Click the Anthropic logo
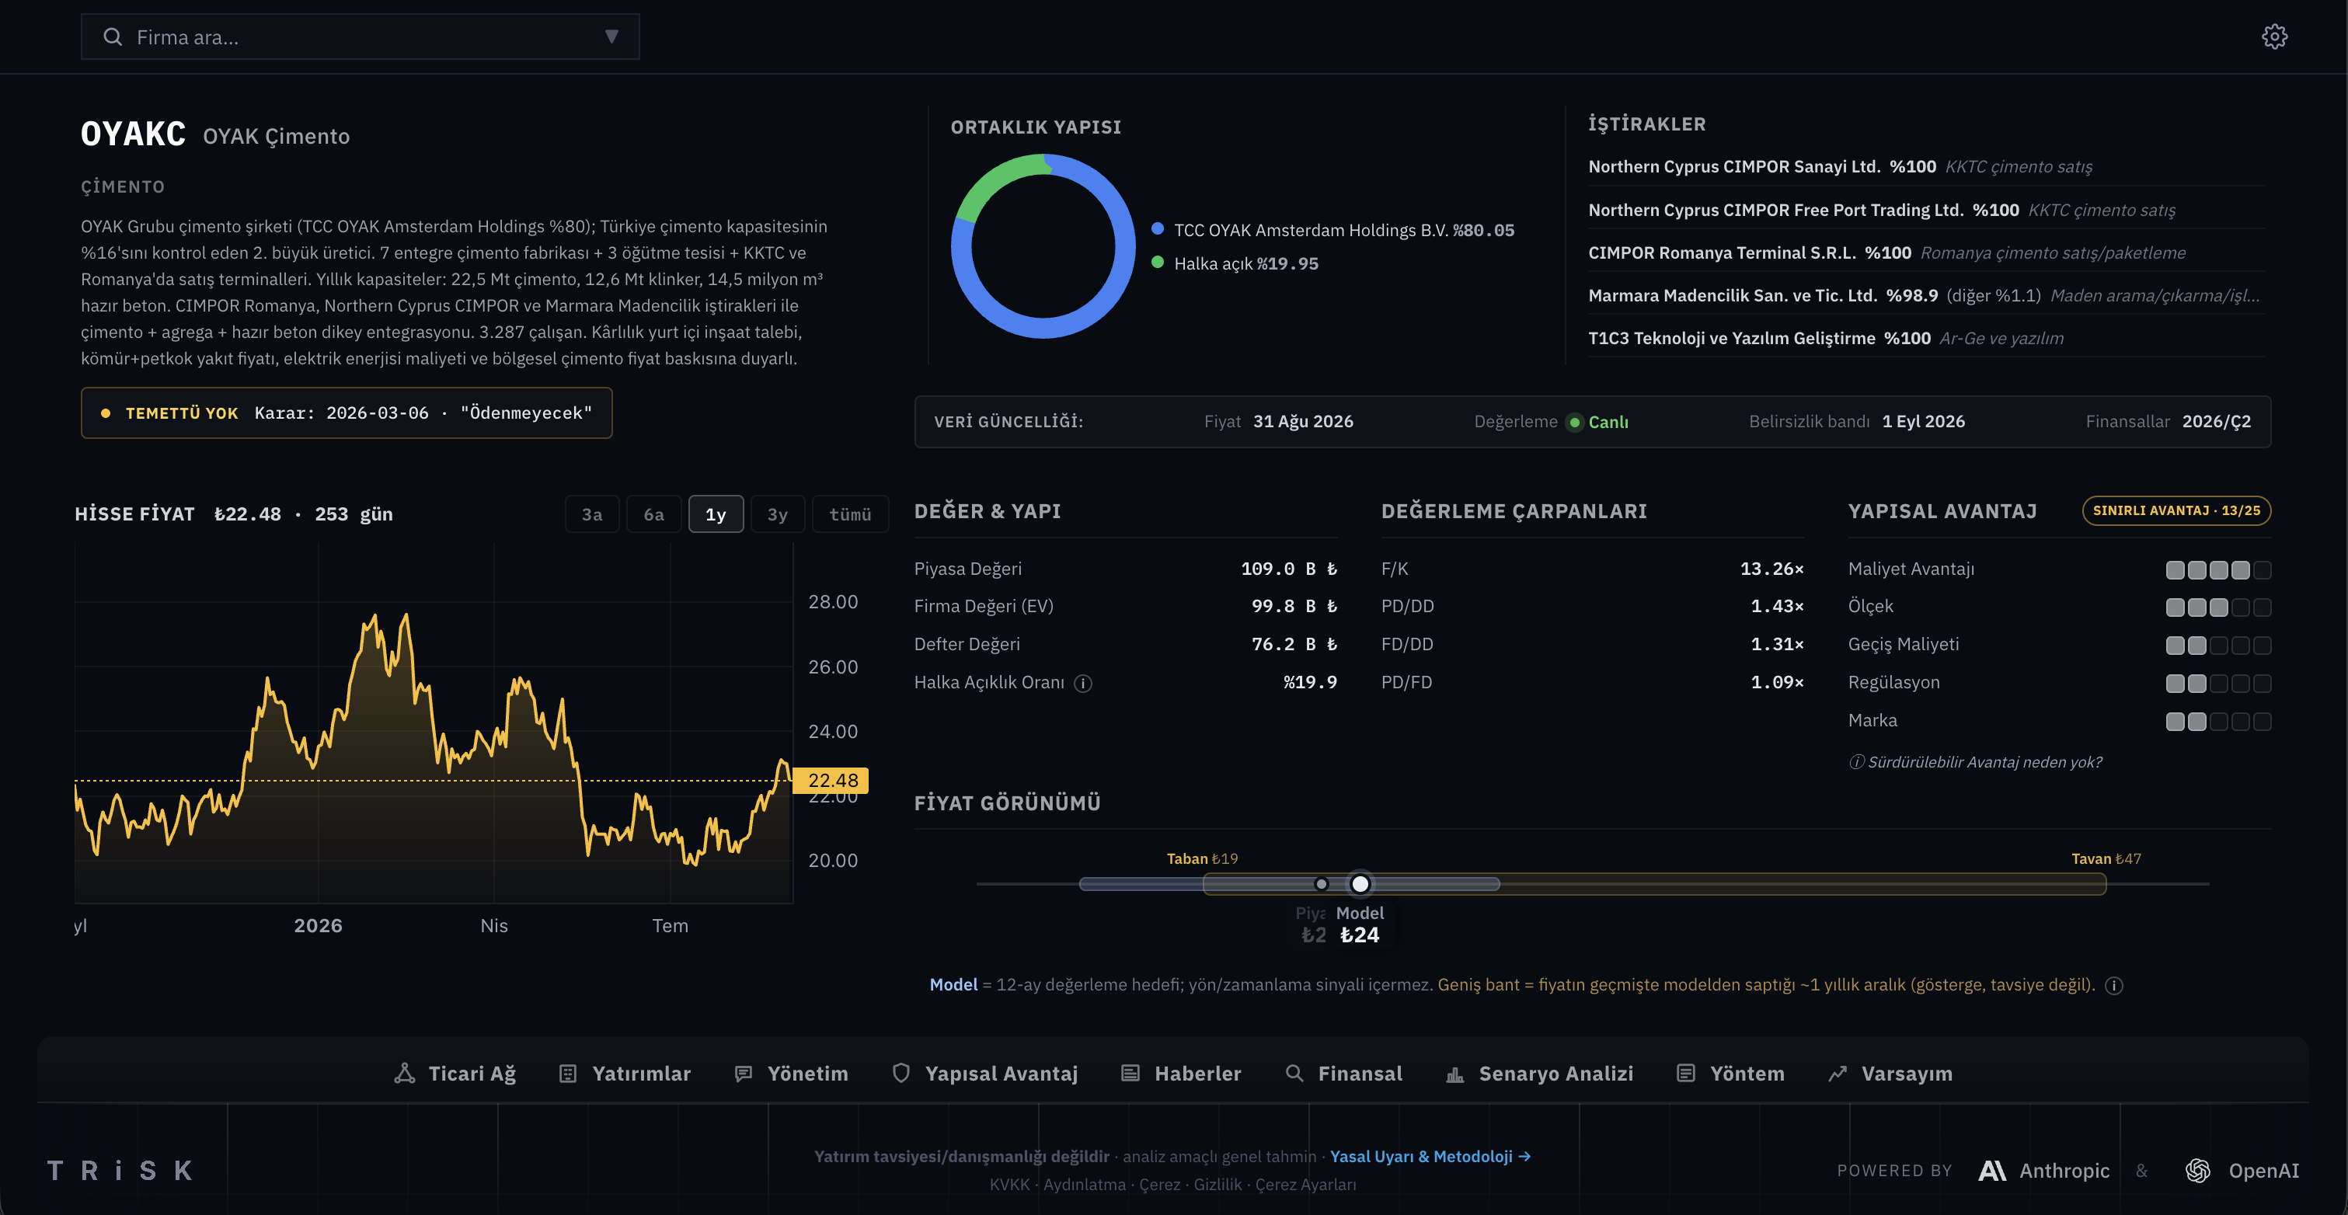 point(1992,1171)
